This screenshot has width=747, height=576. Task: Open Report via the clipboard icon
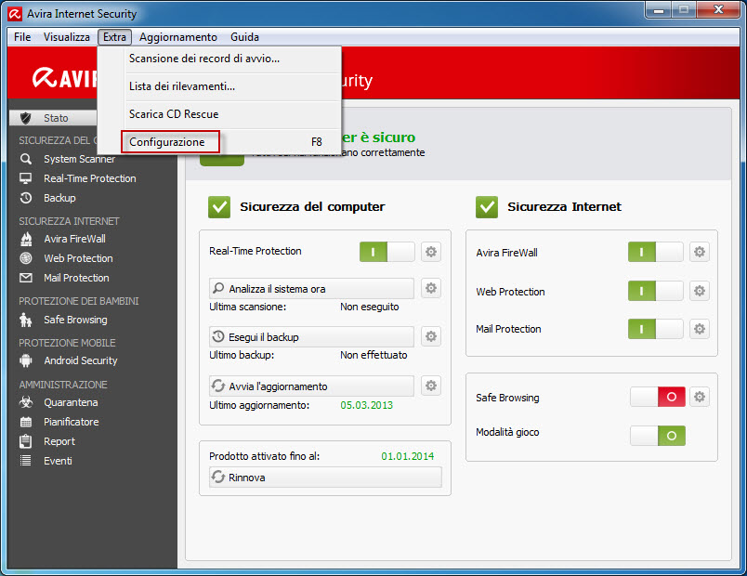[26, 441]
